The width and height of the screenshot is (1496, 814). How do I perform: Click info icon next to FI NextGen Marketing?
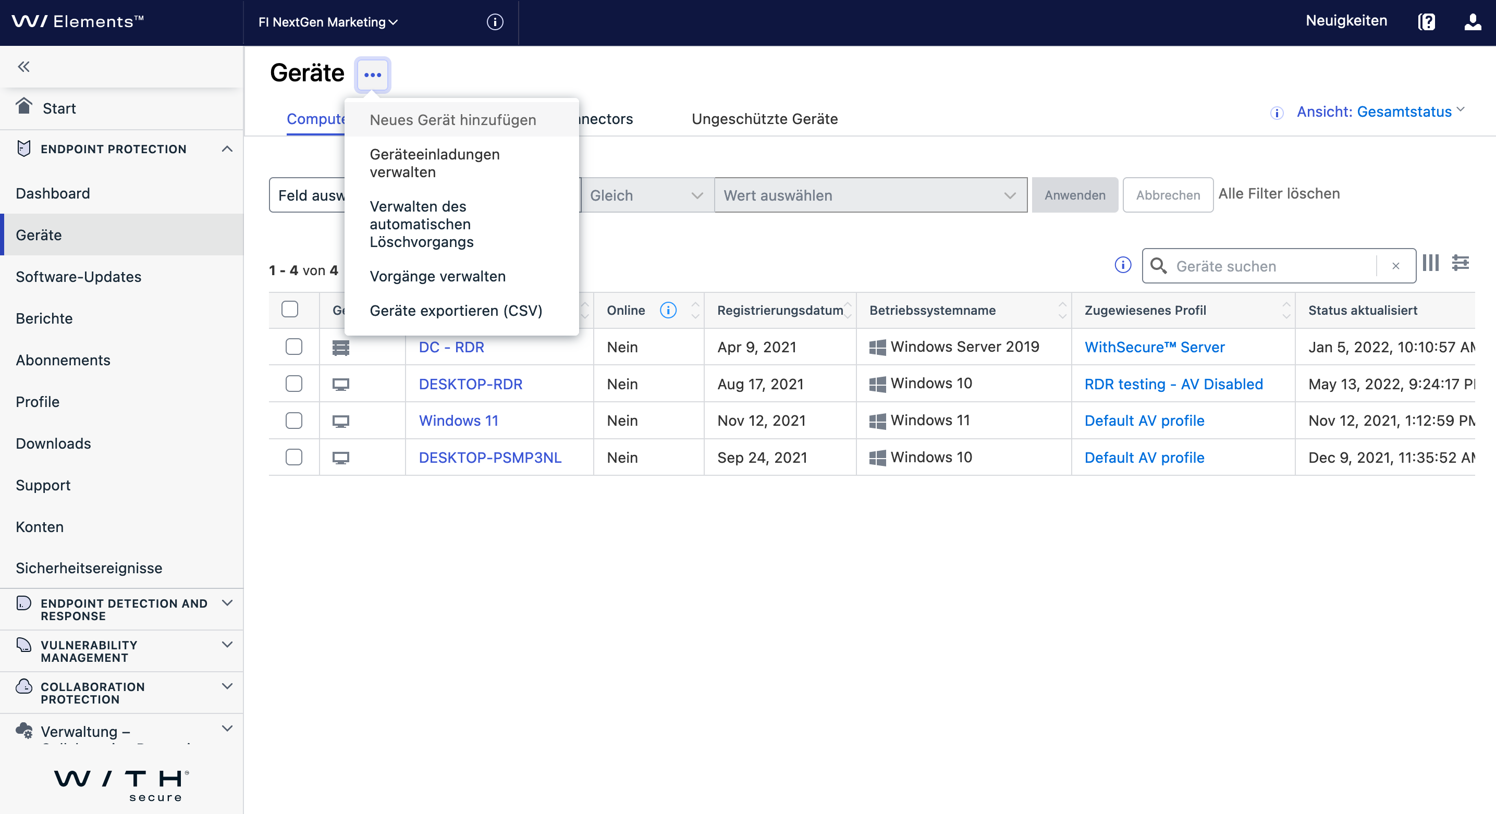pyautogui.click(x=495, y=22)
